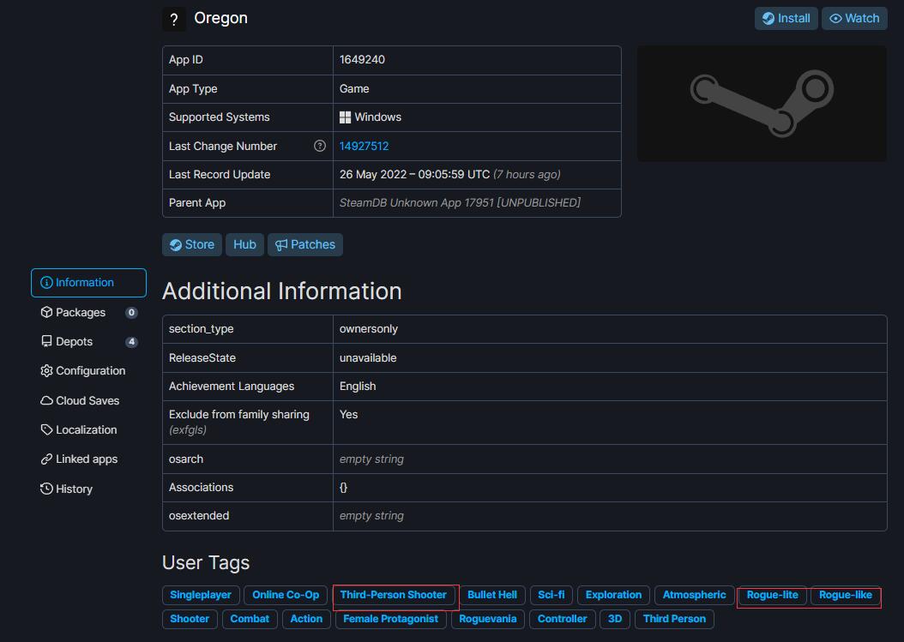Image resolution: width=904 pixels, height=642 pixels.
Task: Click the ReleaseState value unavailable
Action: [368, 358]
